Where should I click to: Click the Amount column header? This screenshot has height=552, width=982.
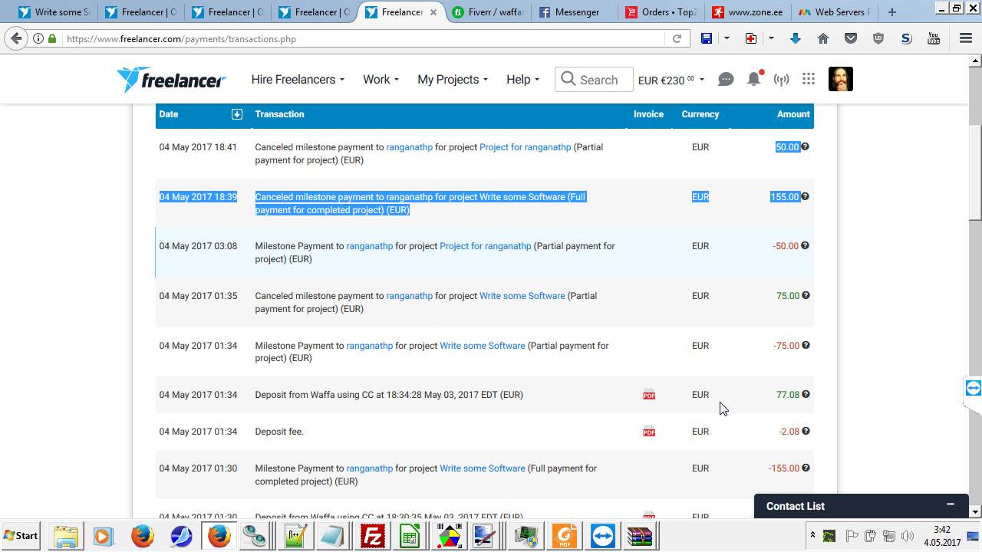pos(793,114)
